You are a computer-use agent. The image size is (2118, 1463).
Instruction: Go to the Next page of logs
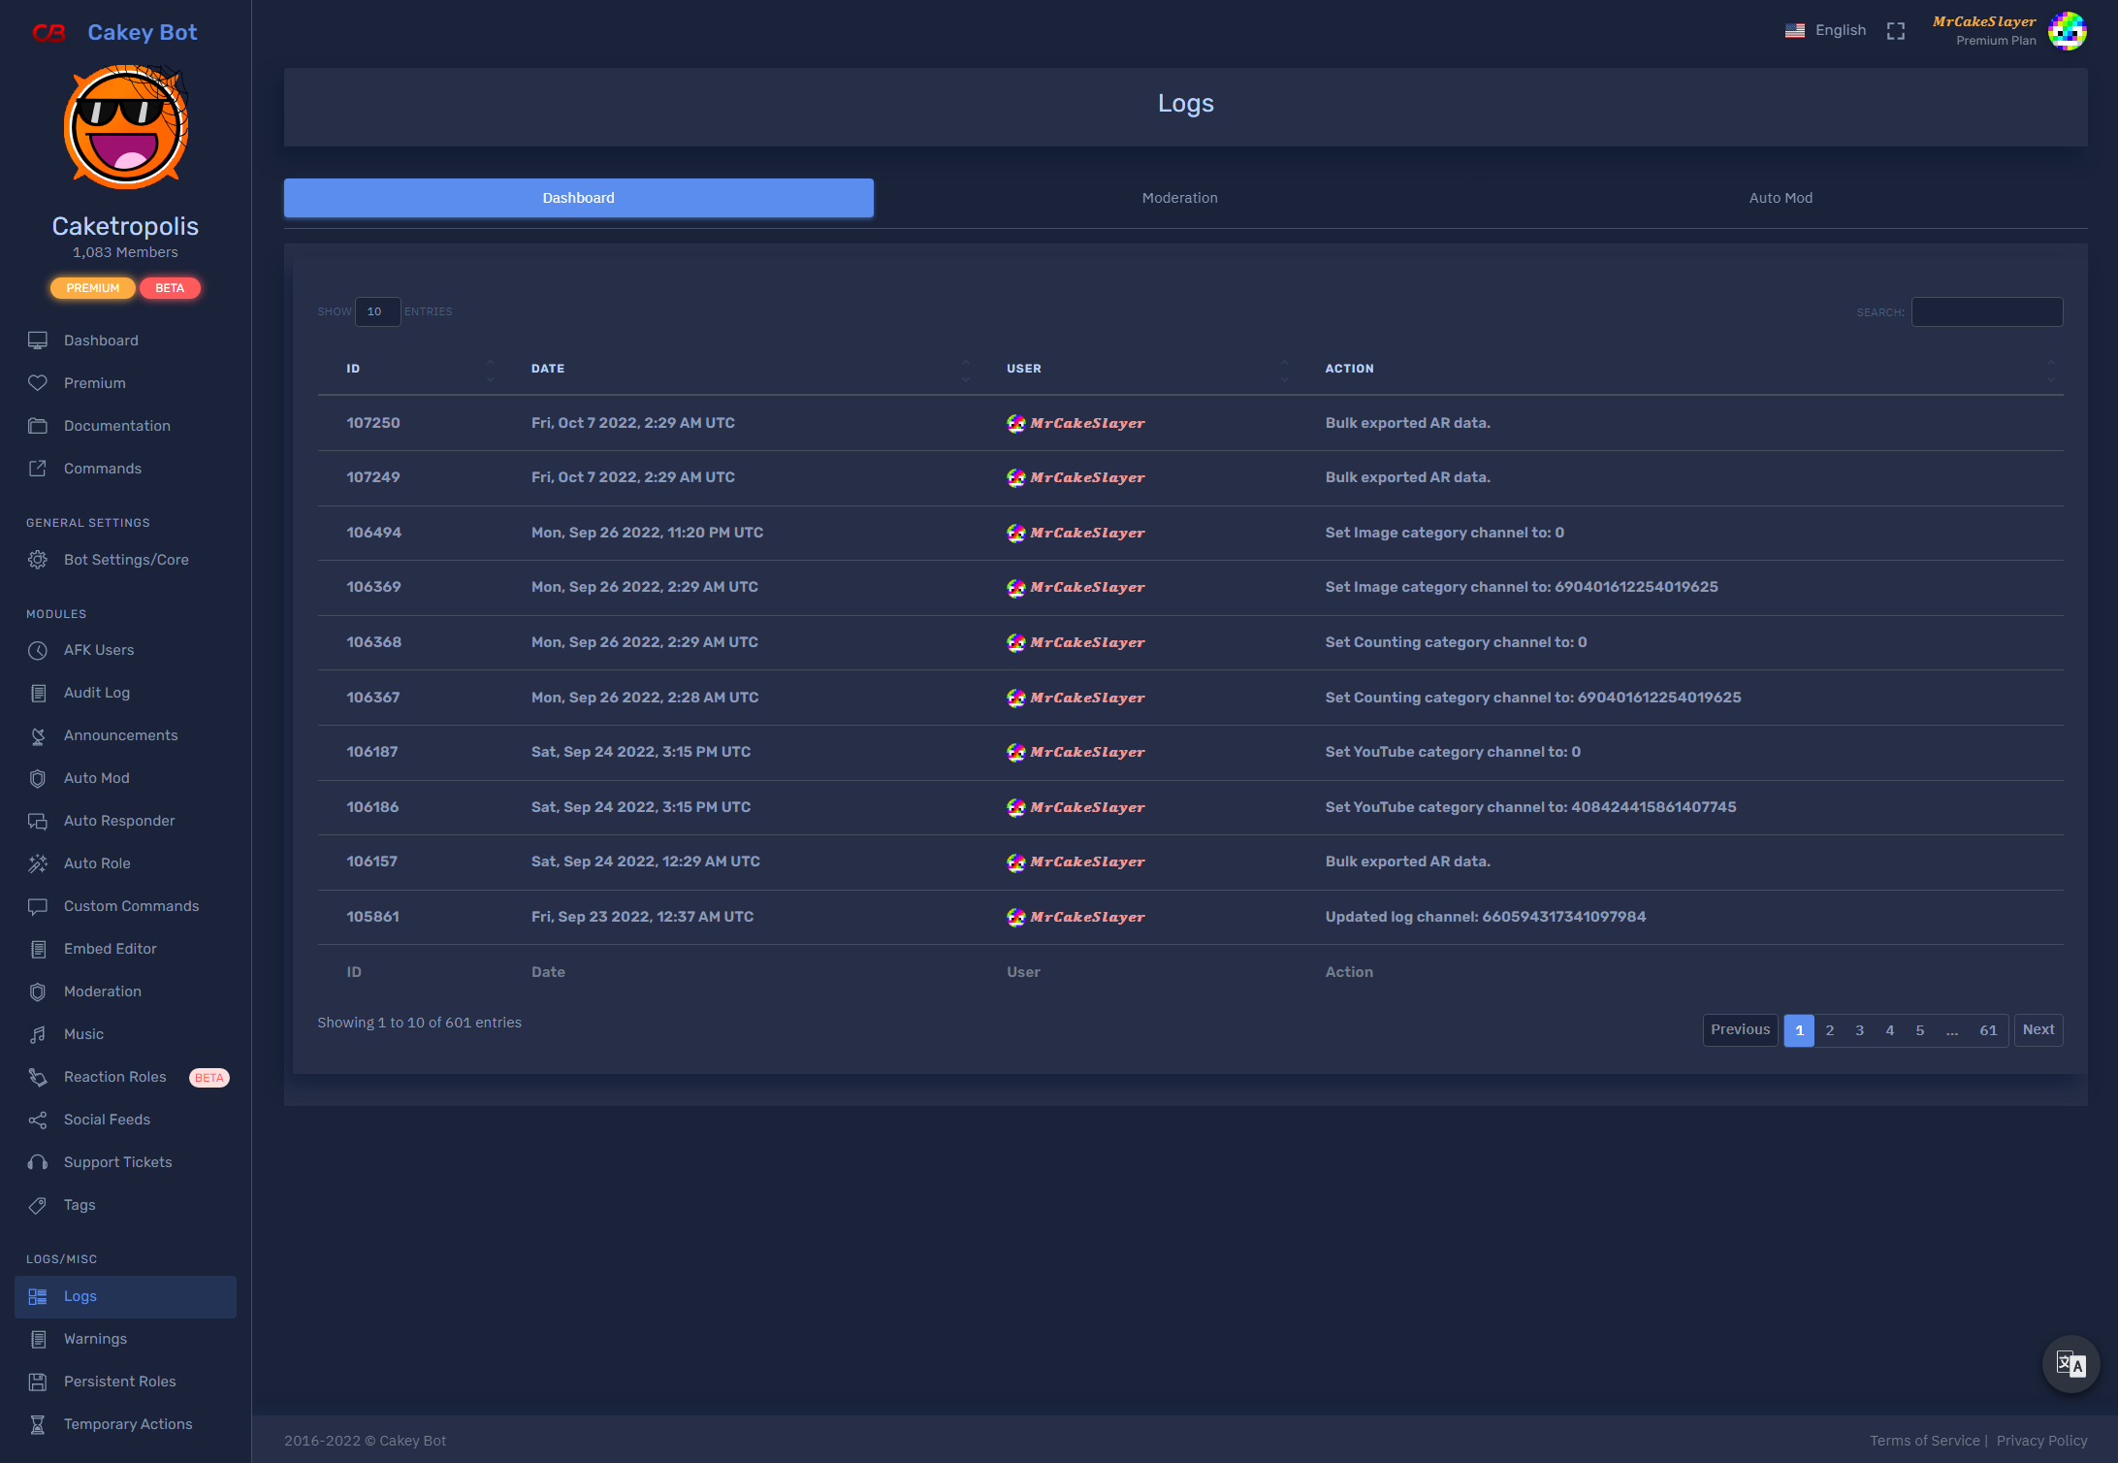click(x=2038, y=1030)
